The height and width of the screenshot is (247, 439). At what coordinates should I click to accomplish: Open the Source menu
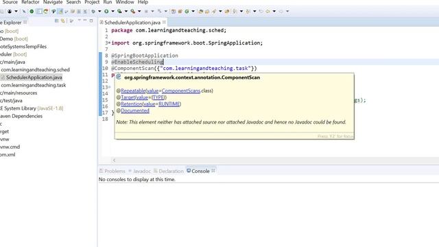10,2
